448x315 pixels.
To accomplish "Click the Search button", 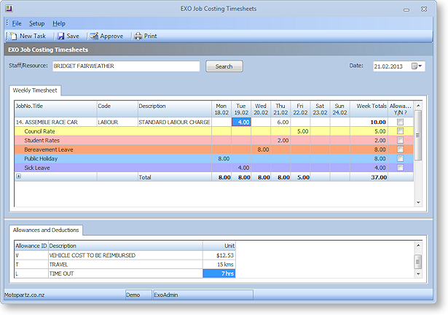I will [x=224, y=66].
